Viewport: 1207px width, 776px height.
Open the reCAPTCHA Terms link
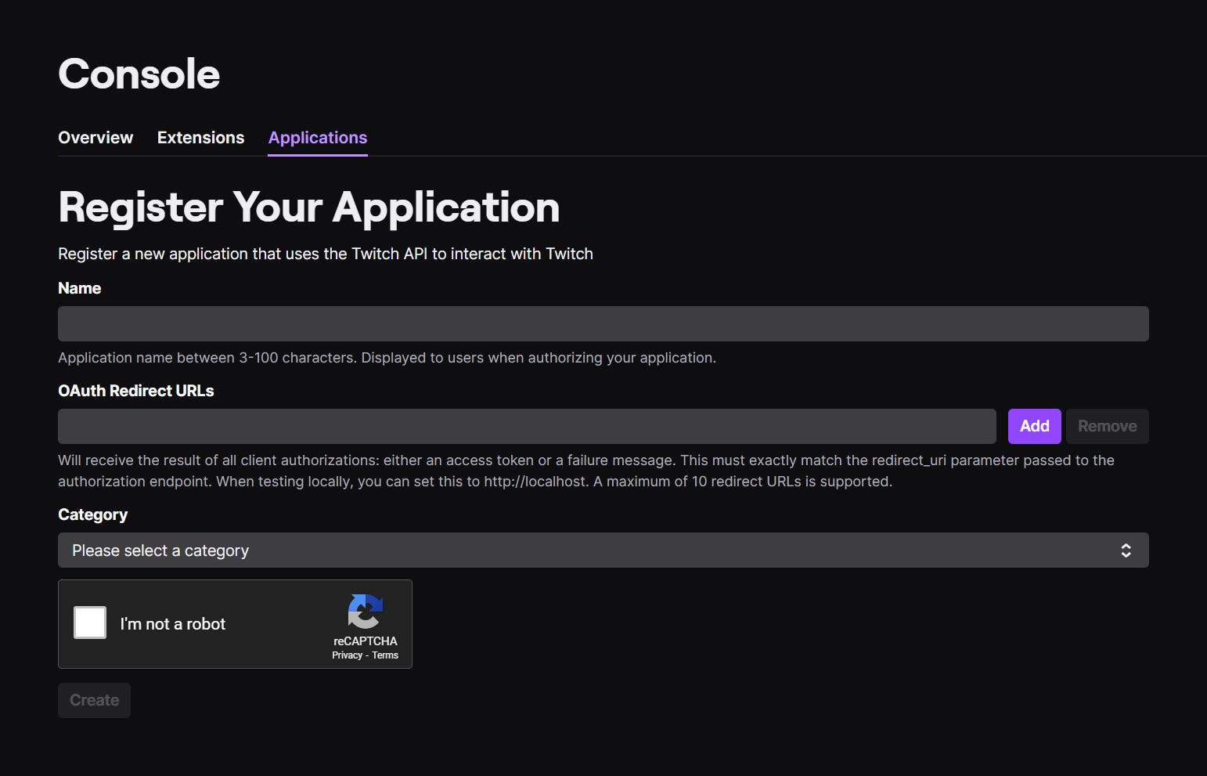coord(385,655)
